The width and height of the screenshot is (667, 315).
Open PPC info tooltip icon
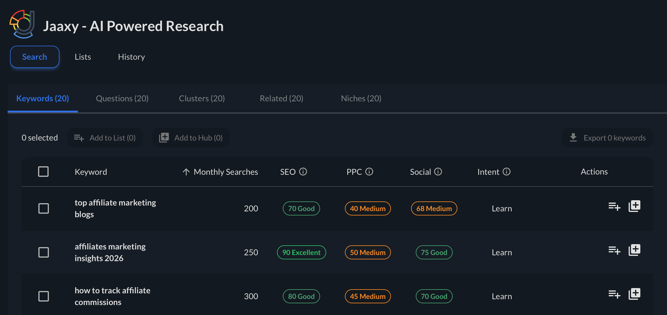[x=369, y=172]
